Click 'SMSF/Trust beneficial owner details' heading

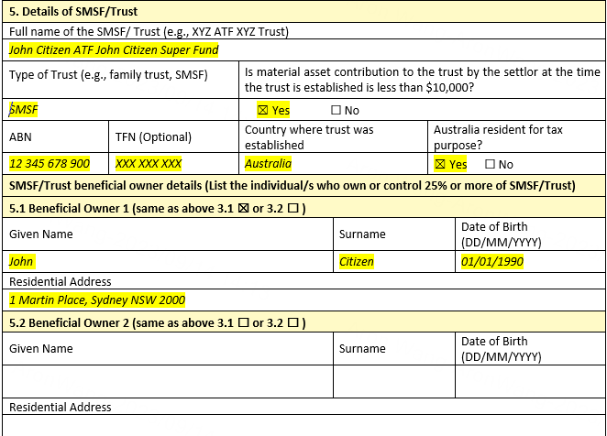coord(292,186)
